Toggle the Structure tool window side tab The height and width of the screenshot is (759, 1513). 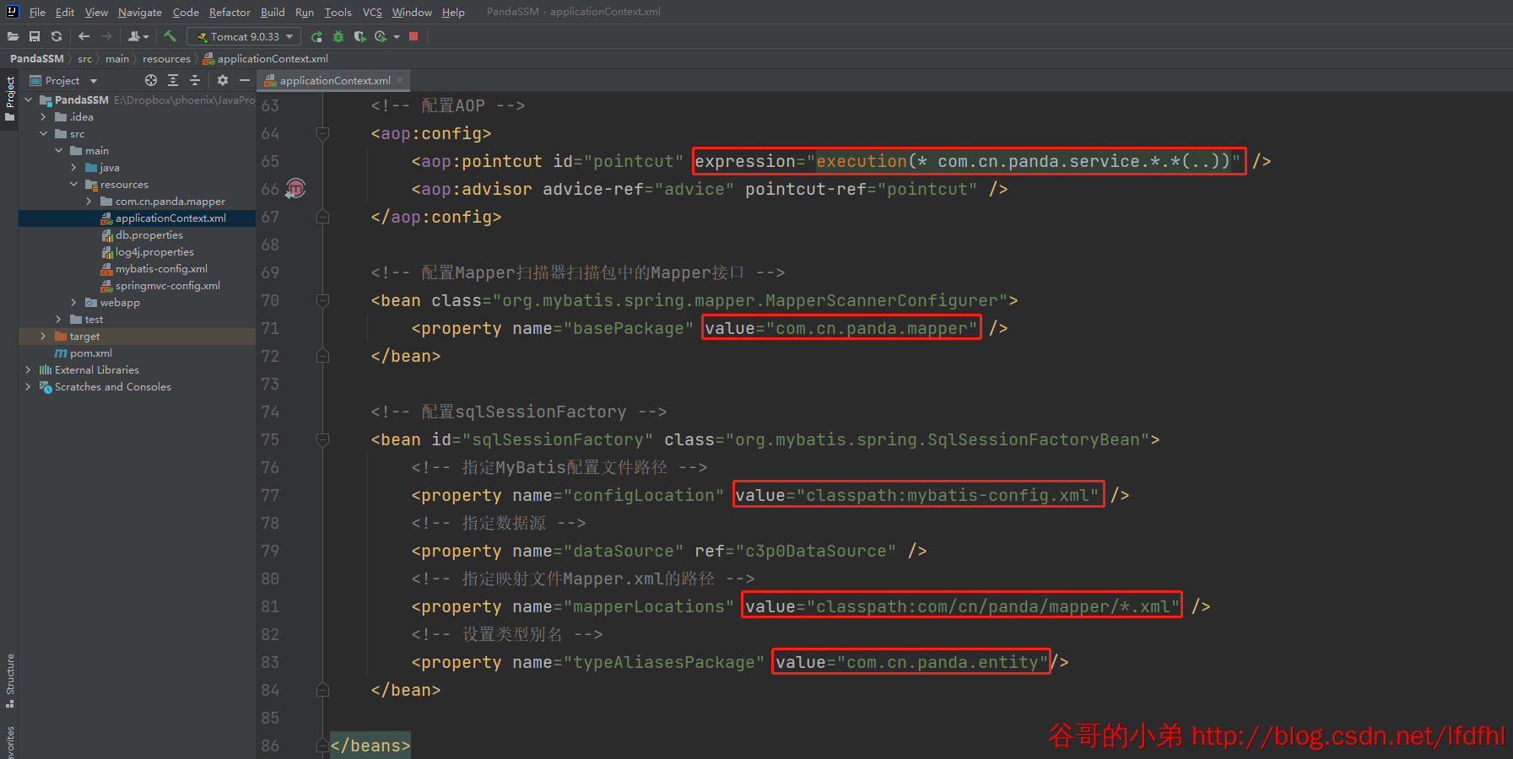9,681
